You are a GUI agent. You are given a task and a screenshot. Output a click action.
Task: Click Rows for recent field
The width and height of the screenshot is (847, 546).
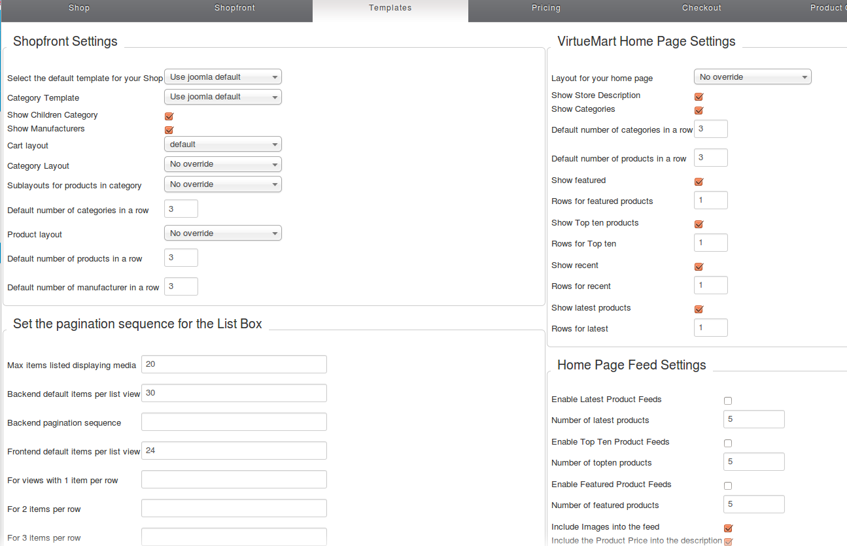click(x=711, y=285)
